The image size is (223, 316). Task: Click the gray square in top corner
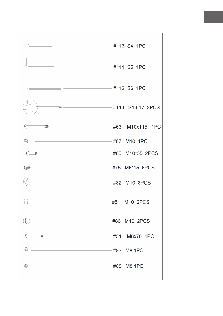coord(213,17)
